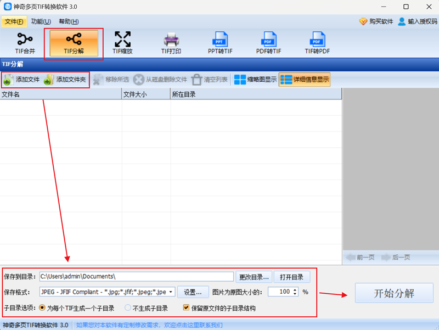Viewport: 439px width, 330px height.
Task: Select the TIF打印 (TIF Print) tool
Action: pos(172,42)
